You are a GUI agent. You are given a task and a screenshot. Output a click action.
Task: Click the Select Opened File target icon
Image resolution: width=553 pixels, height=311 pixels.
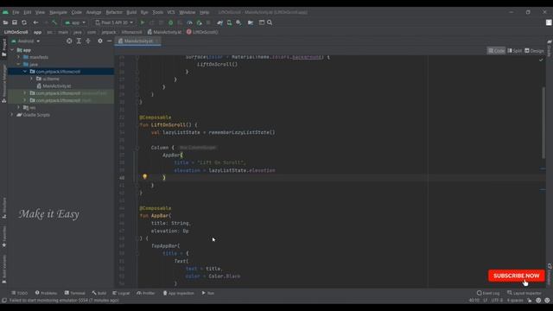(x=69, y=41)
